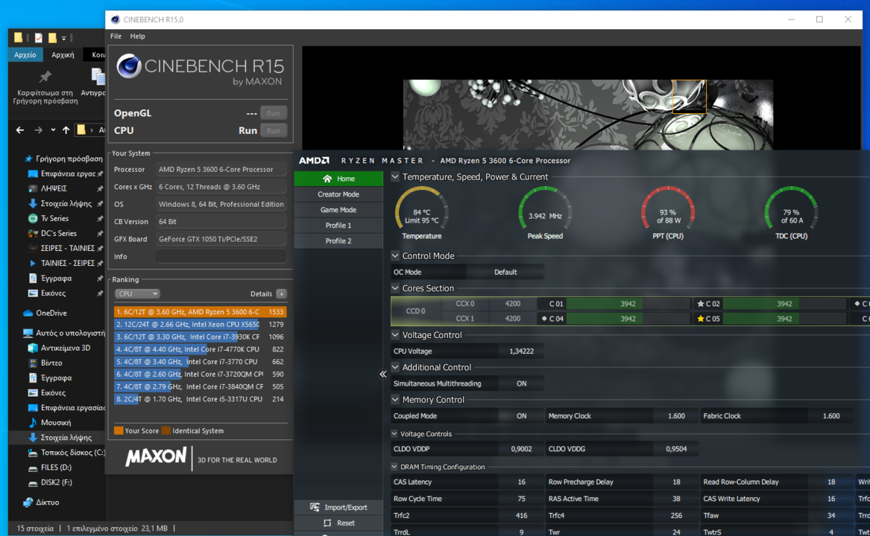The height and width of the screenshot is (536, 870).
Task: Click Reset in Ryzen Master sidebar
Action: point(338,523)
